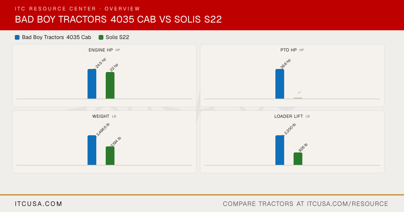Click the WEIGHT chart title
The height and width of the screenshot is (212, 404).
point(101,116)
